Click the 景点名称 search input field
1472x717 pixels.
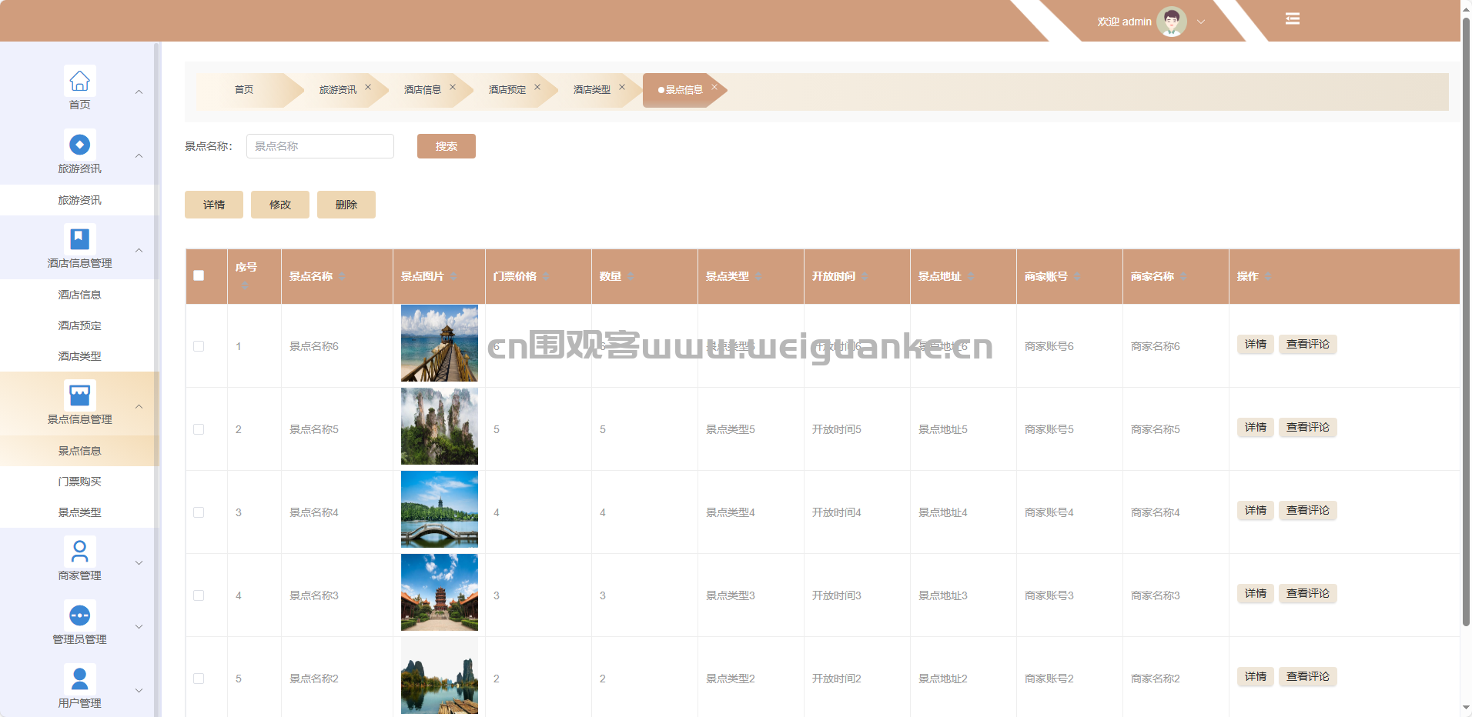(319, 146)
